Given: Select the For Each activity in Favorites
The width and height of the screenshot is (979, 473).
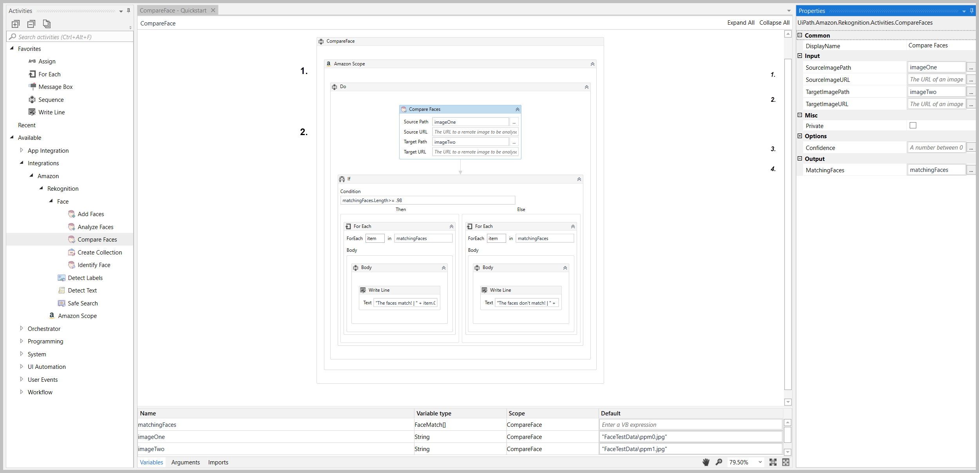Looking at the screenshot, I should pyautogui.click(x=49, y=74).
